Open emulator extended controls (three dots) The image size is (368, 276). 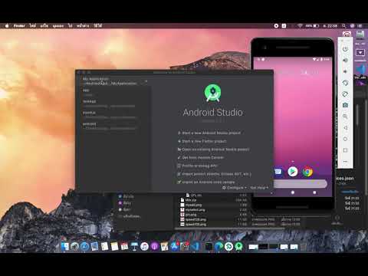click(345, 161)
